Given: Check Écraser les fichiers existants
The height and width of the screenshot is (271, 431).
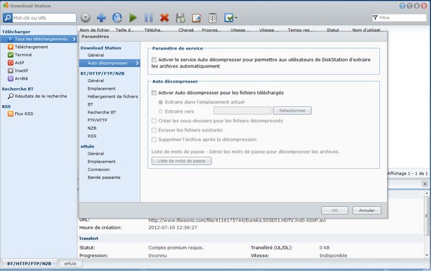Looking at the screenshot, I should click(x=154, y=130).
